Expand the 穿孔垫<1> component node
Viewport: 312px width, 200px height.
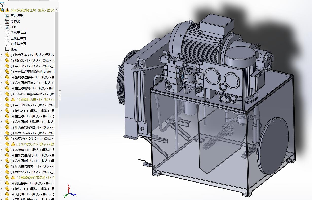pos(1,66)
